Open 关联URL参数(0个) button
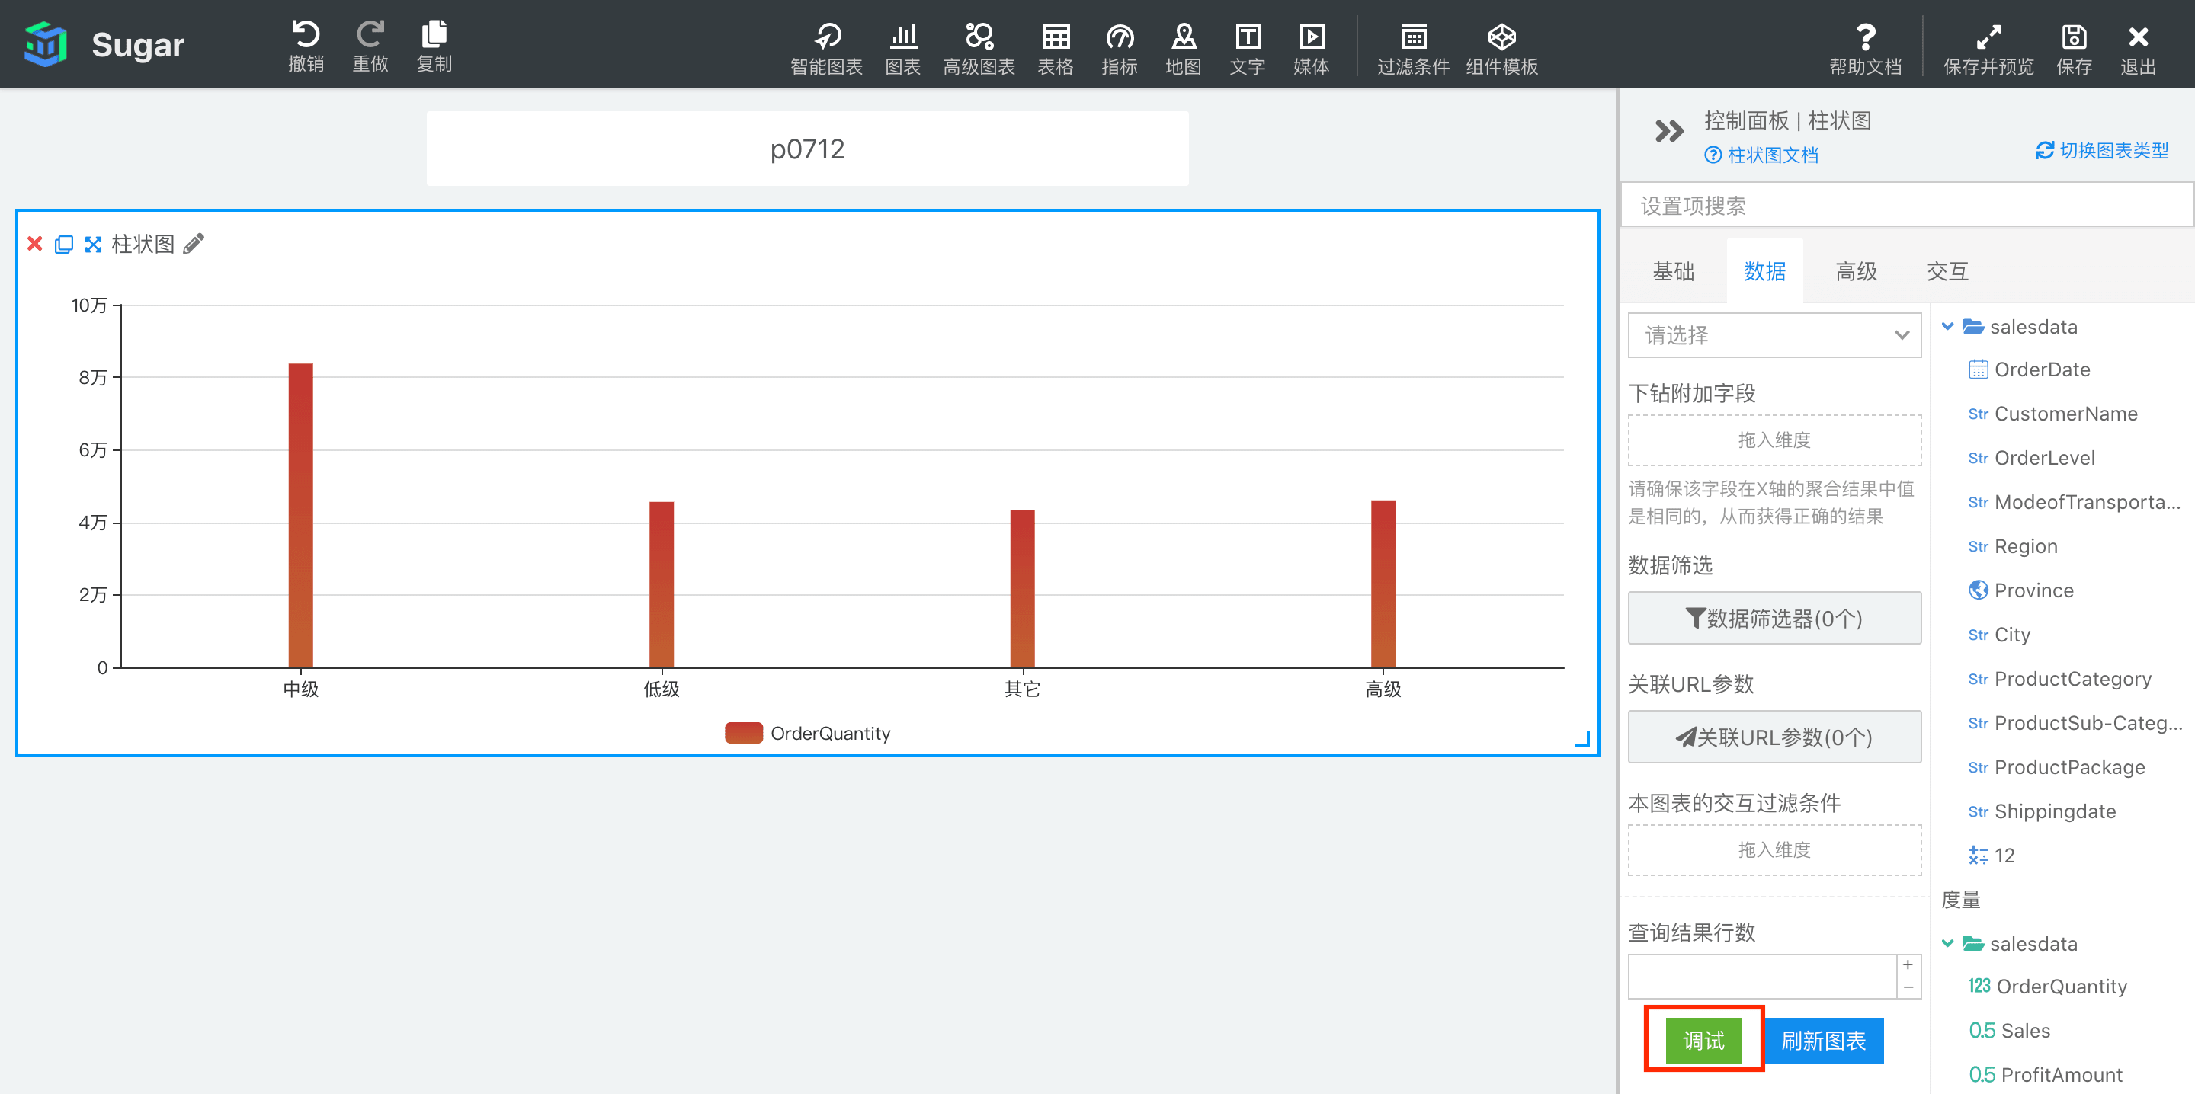This screenshot has height=1094, width=2195. coord(1774,736)
